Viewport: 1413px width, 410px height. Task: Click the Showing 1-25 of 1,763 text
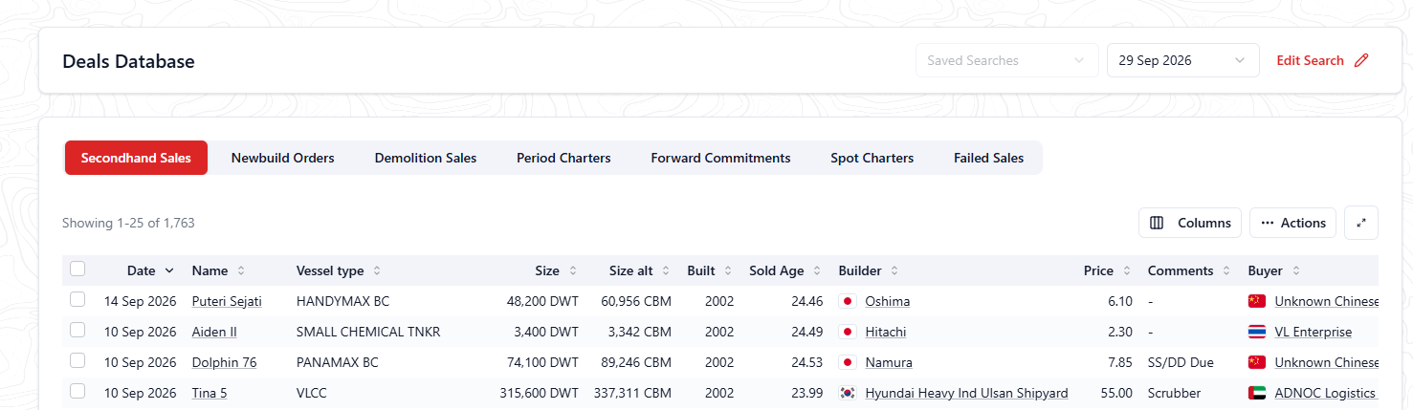tap(128, 223)
